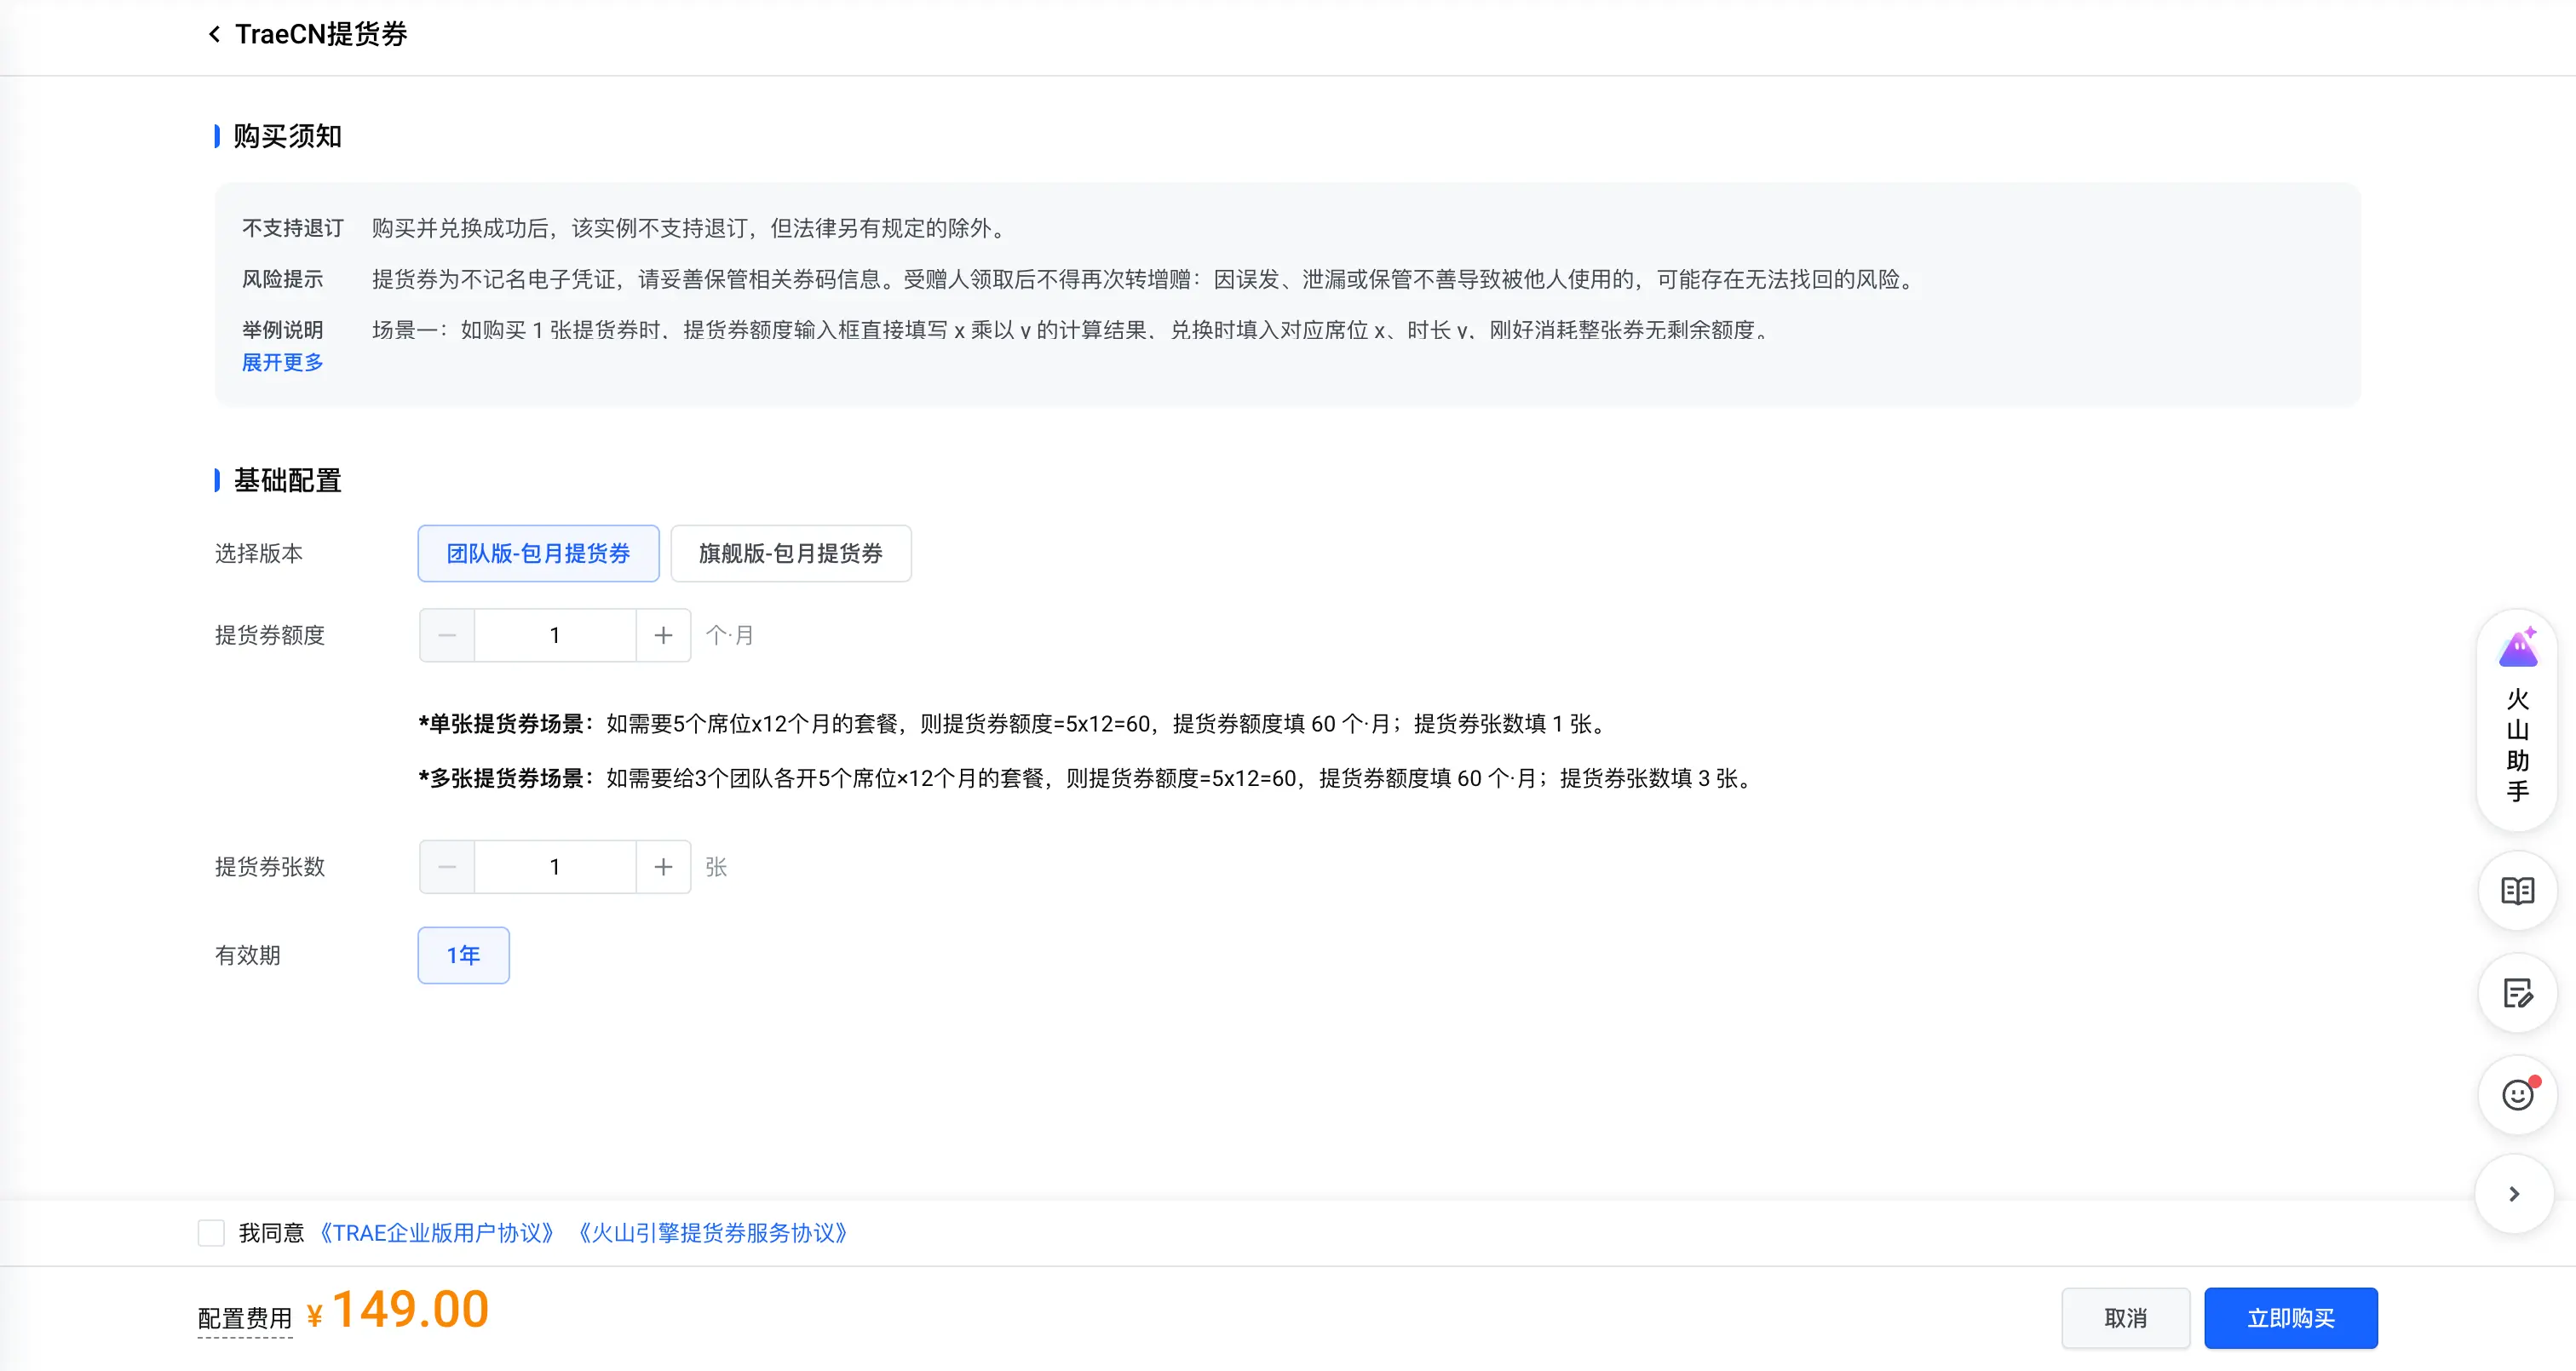
Task: Click the 配置费用 label for details
Action: (x=245, y=1318)
